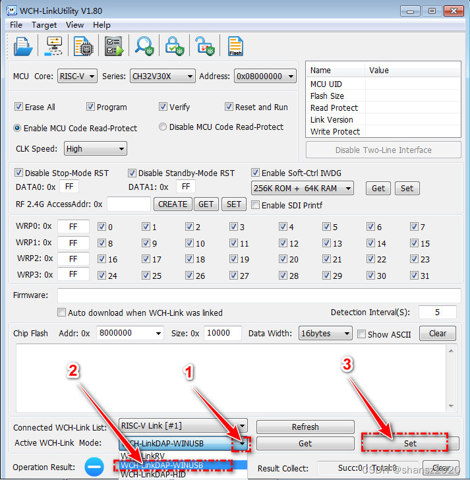Screen dimensions: 470x480
Task: Click the Chip Flash Size input field
Action: coord(222,333)
